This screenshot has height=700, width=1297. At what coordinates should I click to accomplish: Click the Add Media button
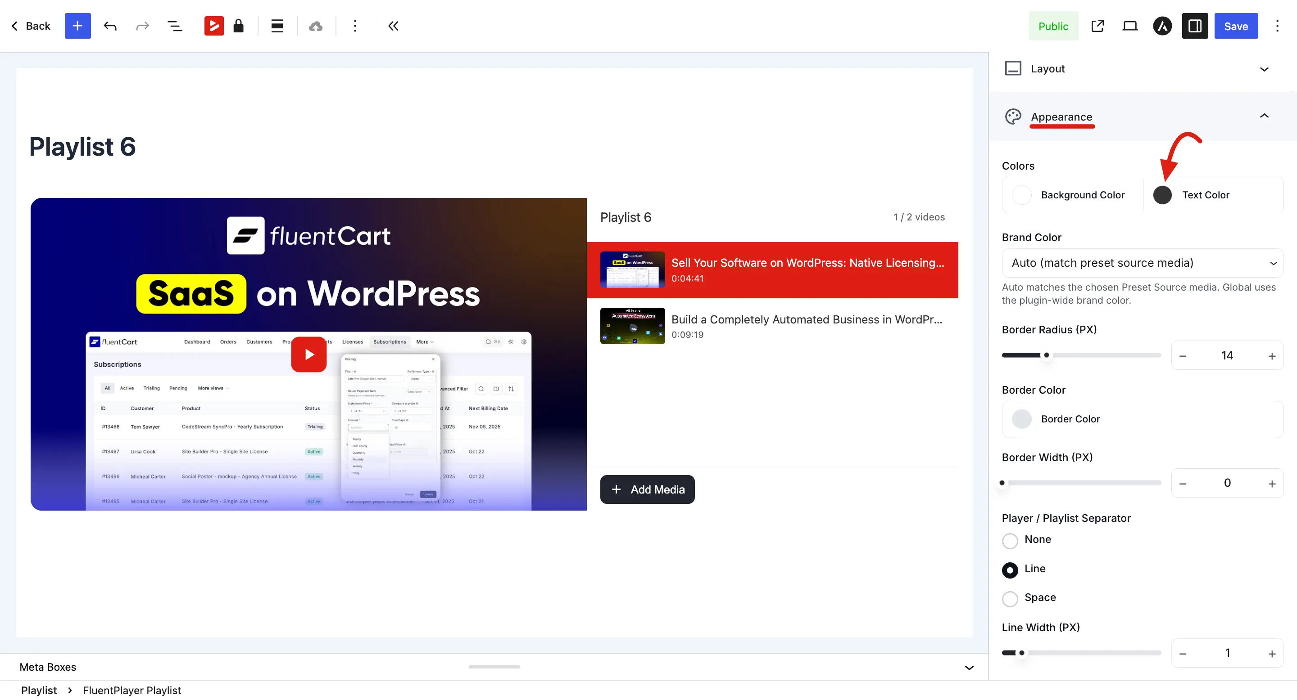coord(648,489)
